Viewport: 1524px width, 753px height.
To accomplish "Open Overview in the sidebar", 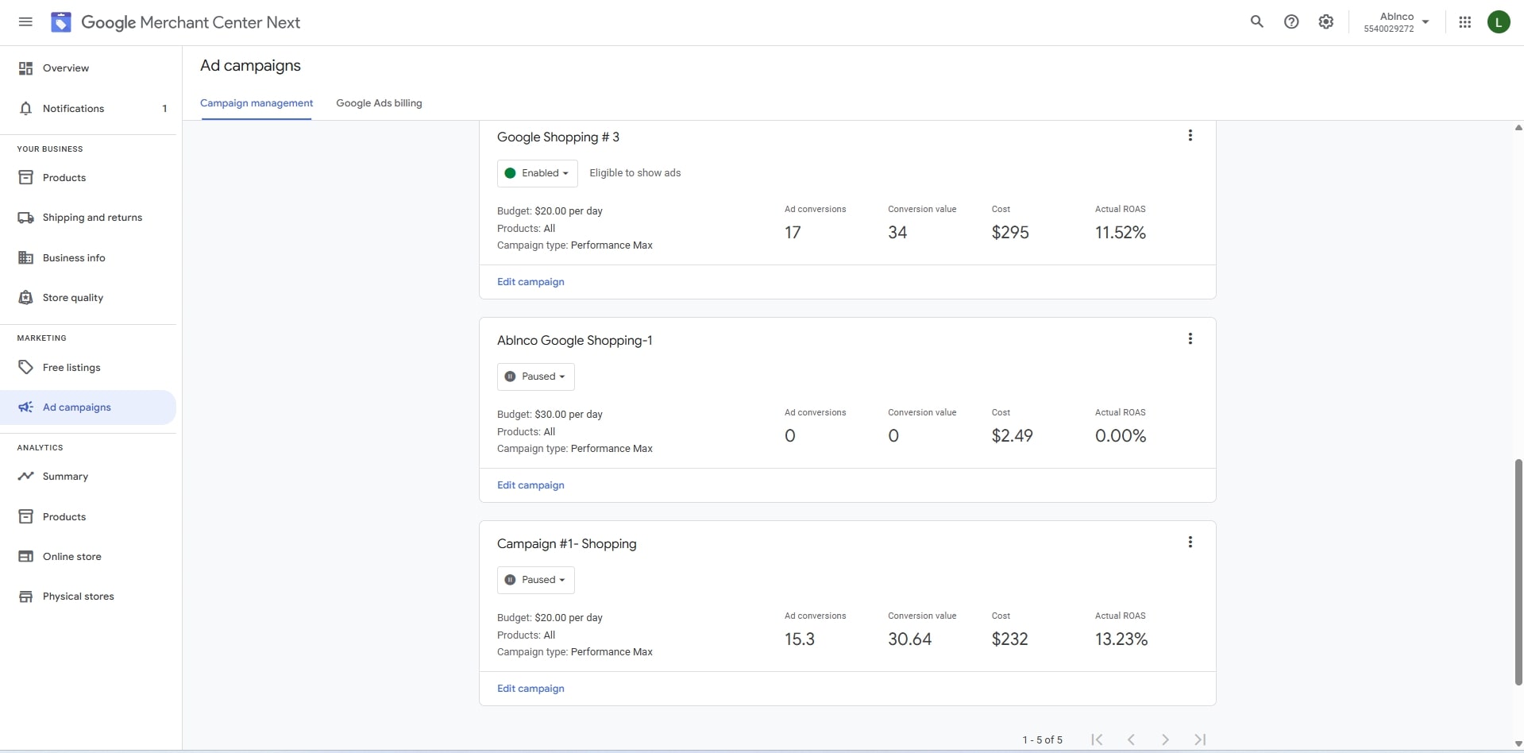I will [88, 68].
